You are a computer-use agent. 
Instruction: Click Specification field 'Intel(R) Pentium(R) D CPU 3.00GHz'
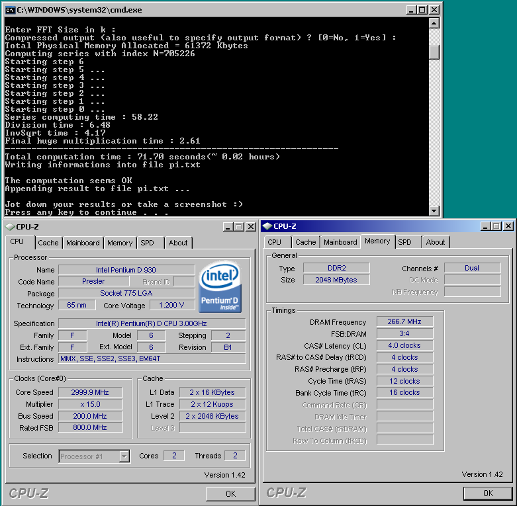tap(152, 323)
